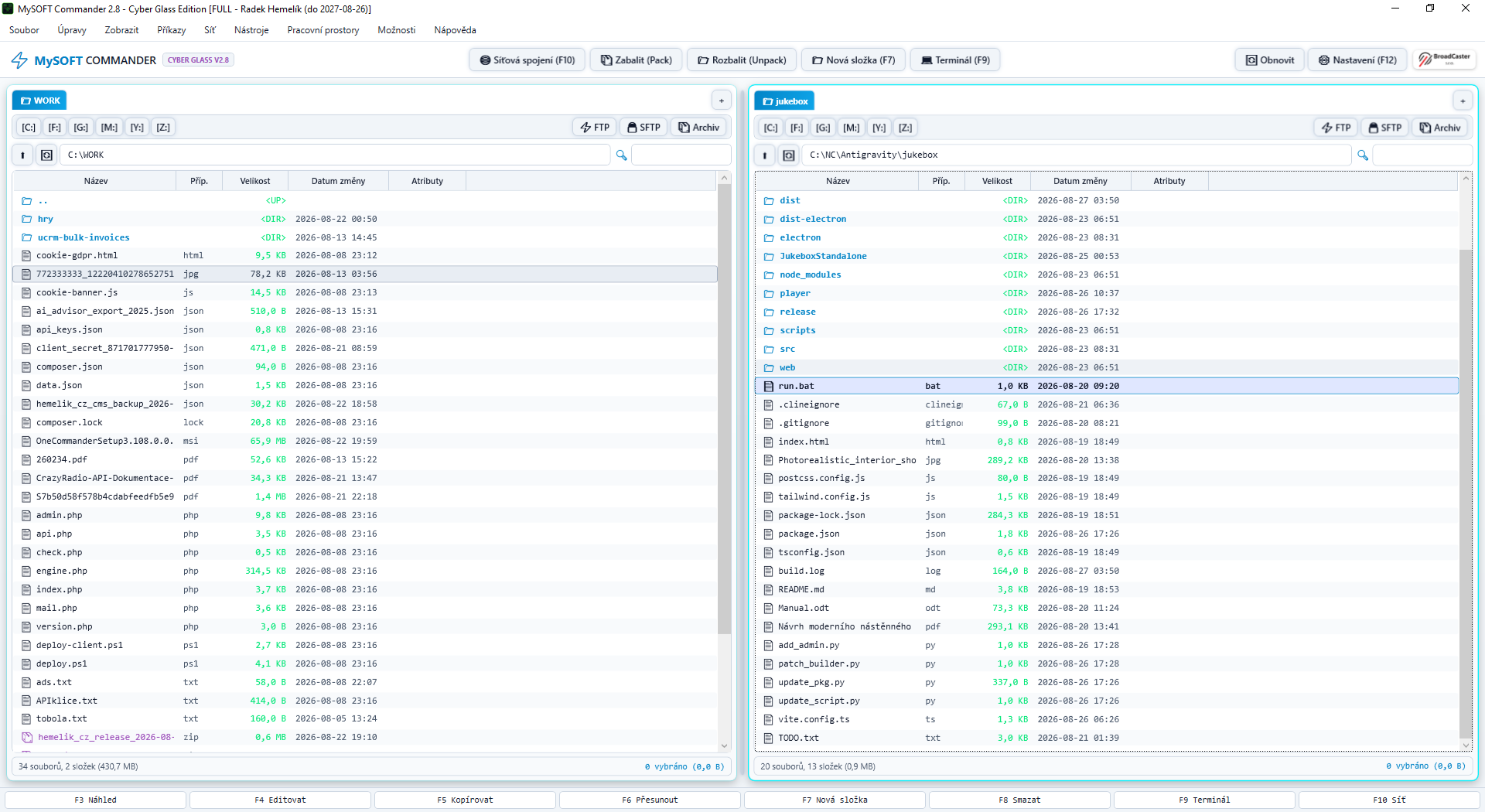Image resolution: width=1485 pixels, height=812 pixels.
Task: Click file icon of README.md
Action: pos(768,589)
